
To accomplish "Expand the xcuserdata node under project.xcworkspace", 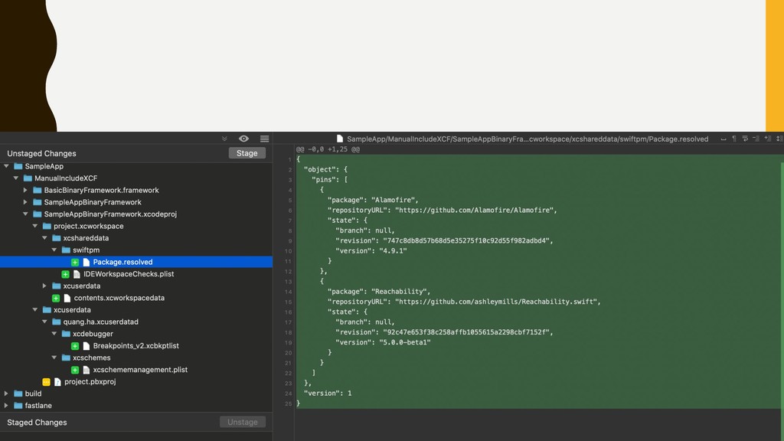I will (x=44, y=286).
